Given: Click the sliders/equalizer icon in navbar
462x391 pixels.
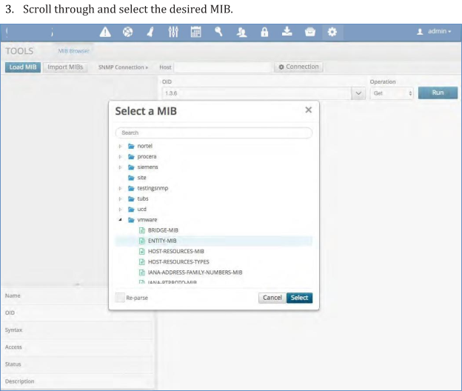Looking at the screenshot, I should (173, 32).
